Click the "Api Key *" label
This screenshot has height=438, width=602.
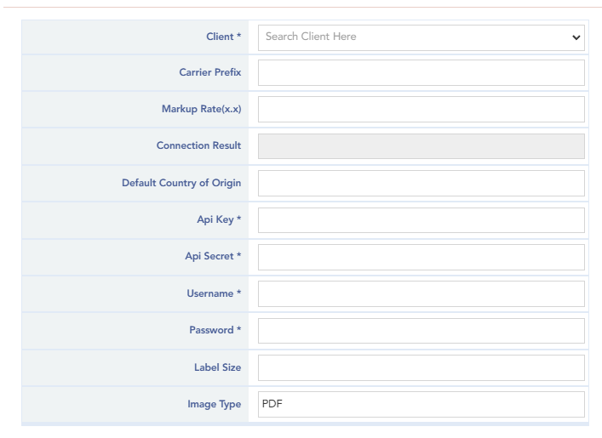[x=219, y=219]
